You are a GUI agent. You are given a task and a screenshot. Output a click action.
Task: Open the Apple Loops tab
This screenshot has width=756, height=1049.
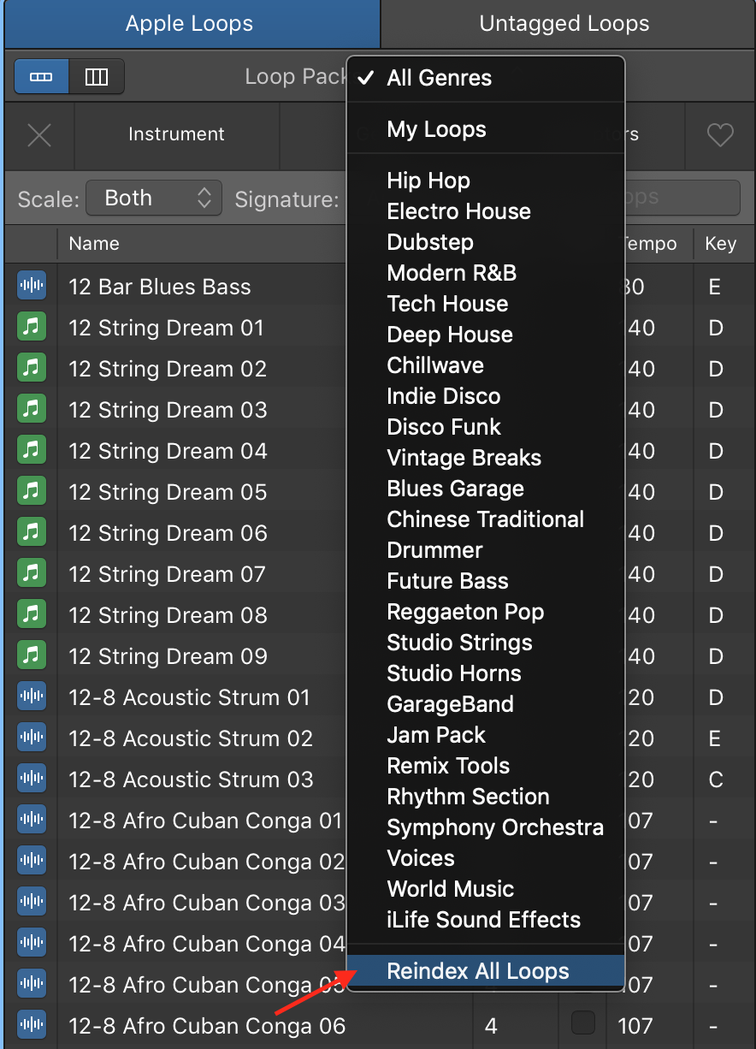(189, 23)
